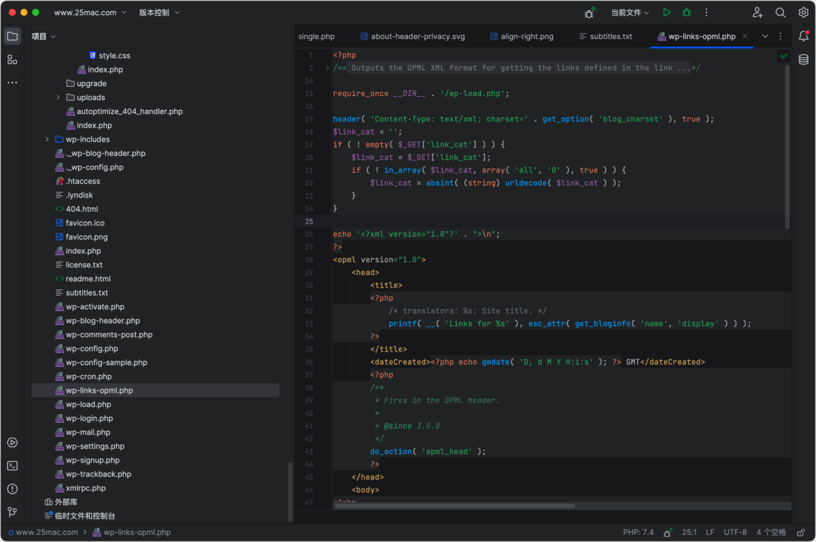This screenshot has width=816, height=542.
Task: Open the www.25mac.com project dropdown
Action: [x=90, y=13]
